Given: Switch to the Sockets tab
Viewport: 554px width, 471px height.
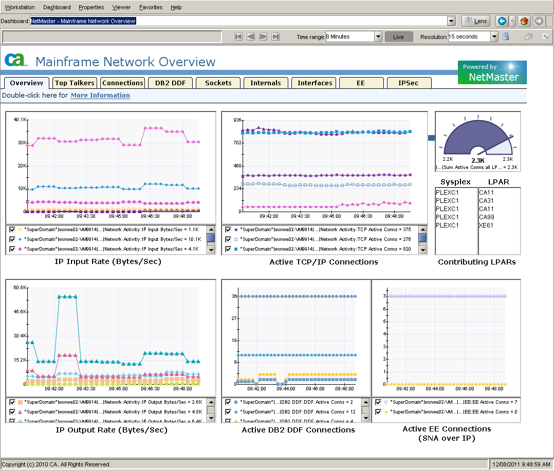Looking at the screenshot, I should 218,83.
